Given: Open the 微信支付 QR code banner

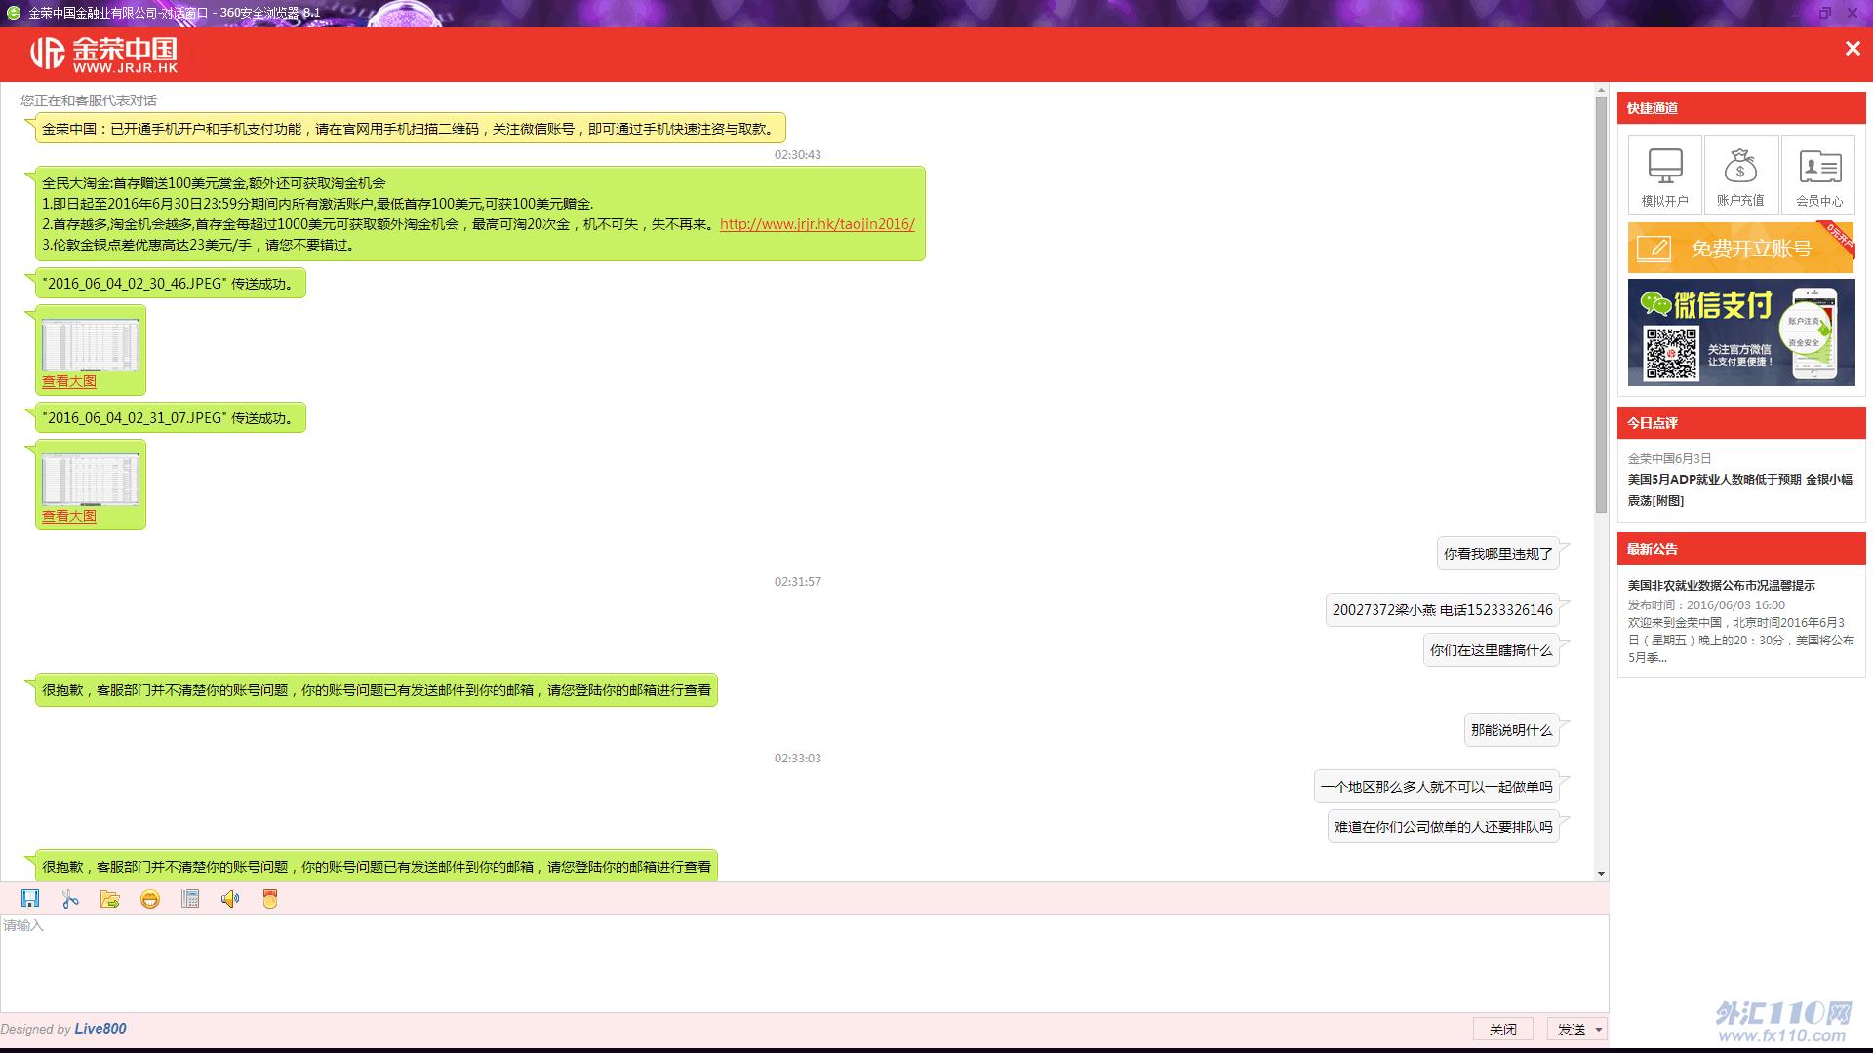Looking at the screenshot, I should coord(1740,332).
